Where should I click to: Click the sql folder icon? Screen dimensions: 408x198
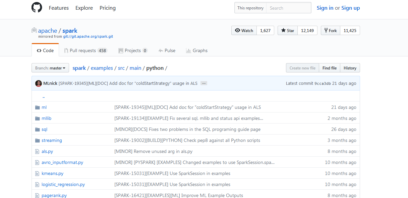click(37, 129)
